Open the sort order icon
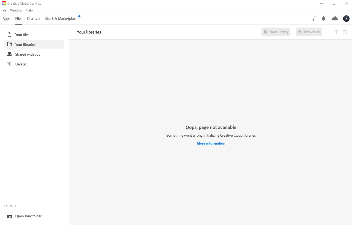The width and height of the screenshot is (352, 225). pyautogui.click(x=345, y=32)
